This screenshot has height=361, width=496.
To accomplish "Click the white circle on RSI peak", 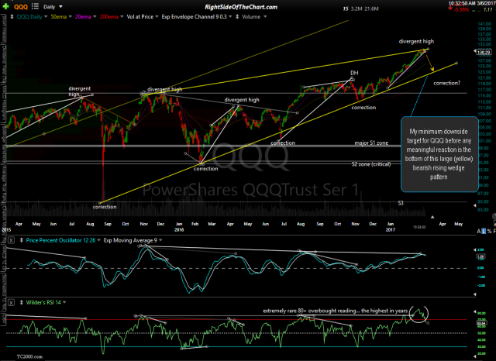I will 418,314.
